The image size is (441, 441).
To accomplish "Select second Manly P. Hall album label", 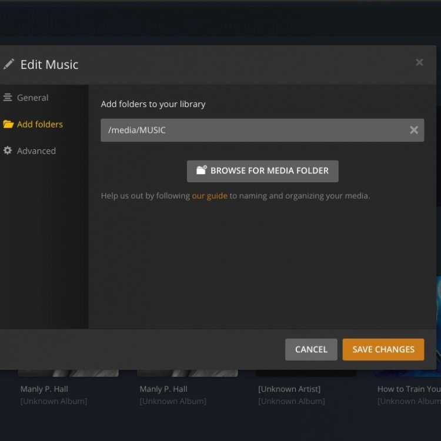I will coord(163,389).
